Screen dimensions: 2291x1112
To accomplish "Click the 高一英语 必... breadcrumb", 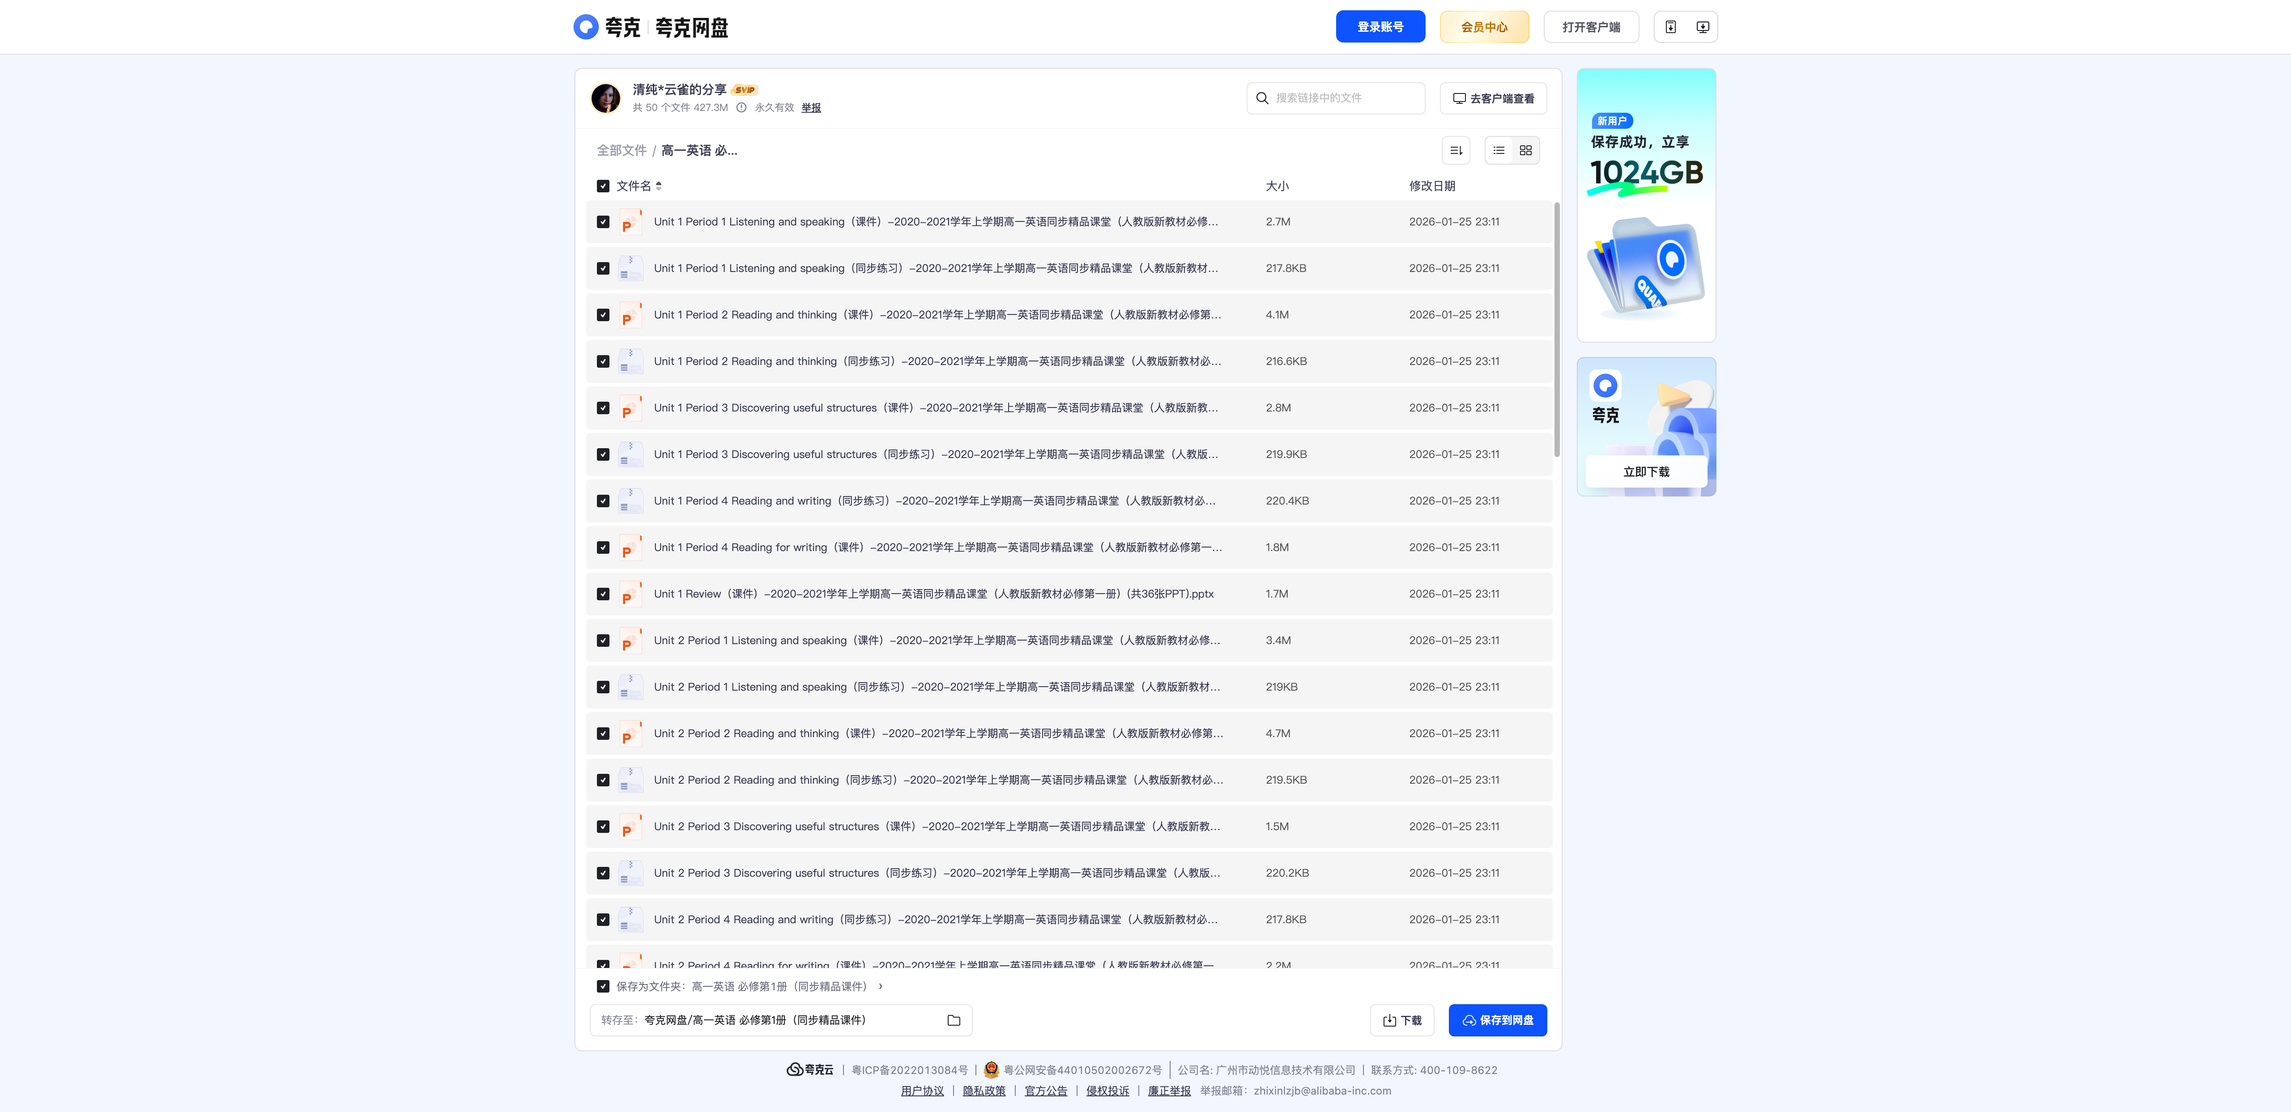I will (x=699, y=150).
